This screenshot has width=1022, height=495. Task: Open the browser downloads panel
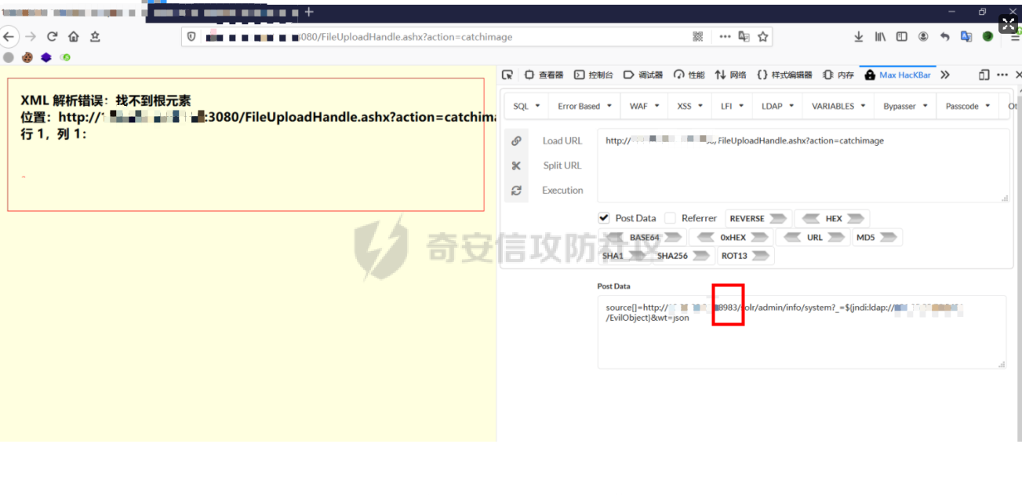(859, 37)
